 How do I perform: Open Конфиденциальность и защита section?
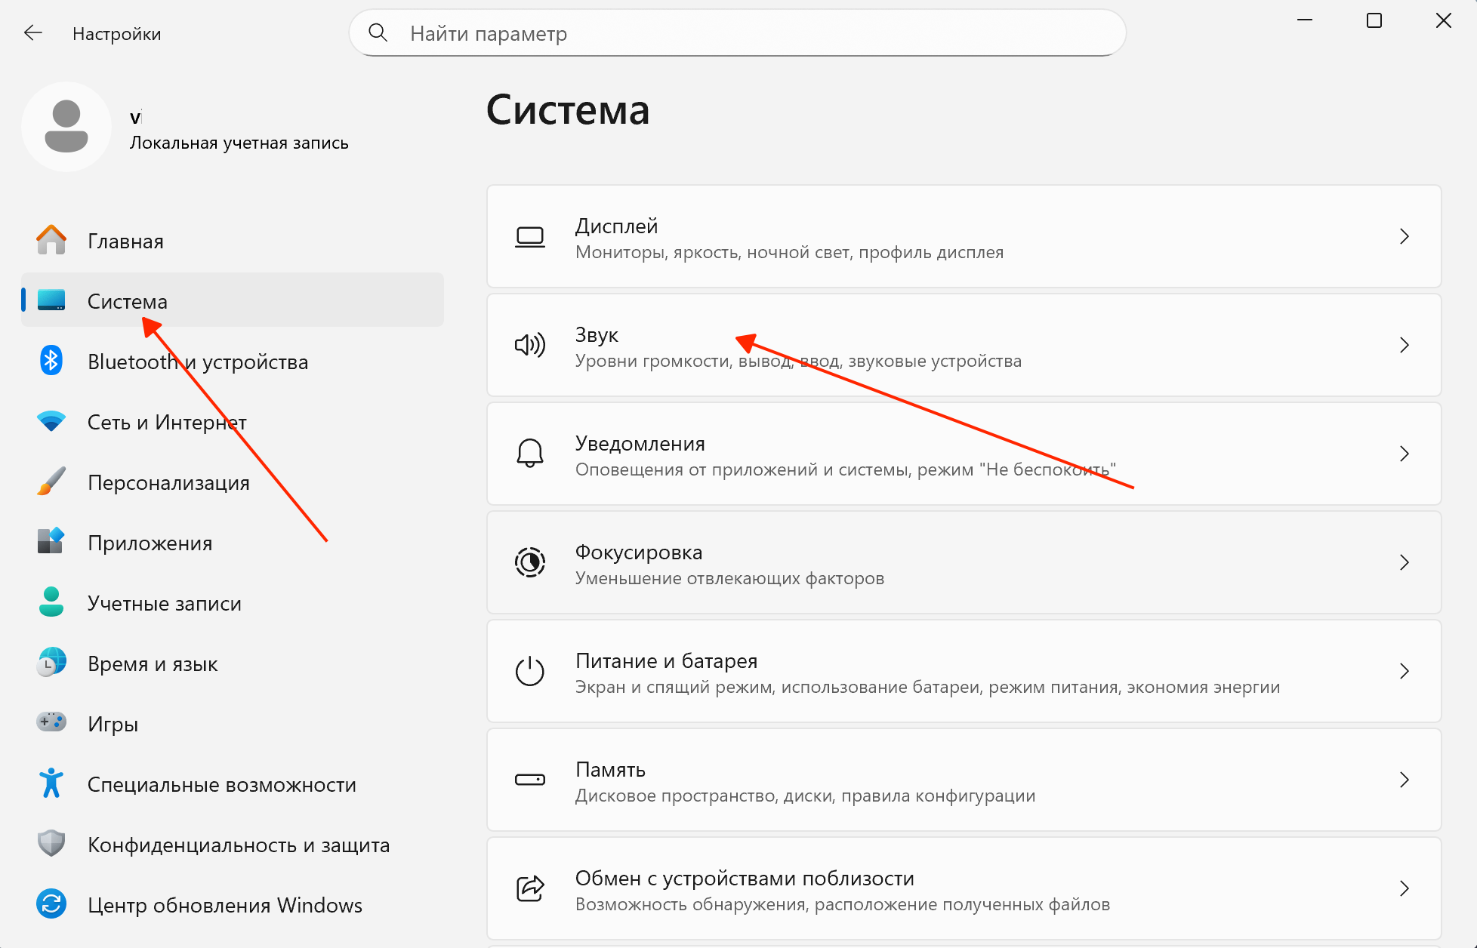(x=233, y=844)
